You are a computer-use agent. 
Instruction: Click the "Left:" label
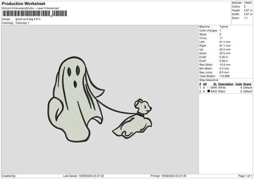(202, 42)
